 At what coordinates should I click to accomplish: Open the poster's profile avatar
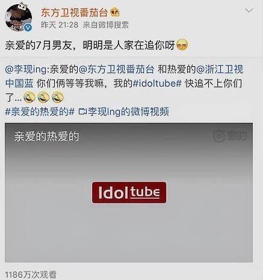[x=18, y=17]
